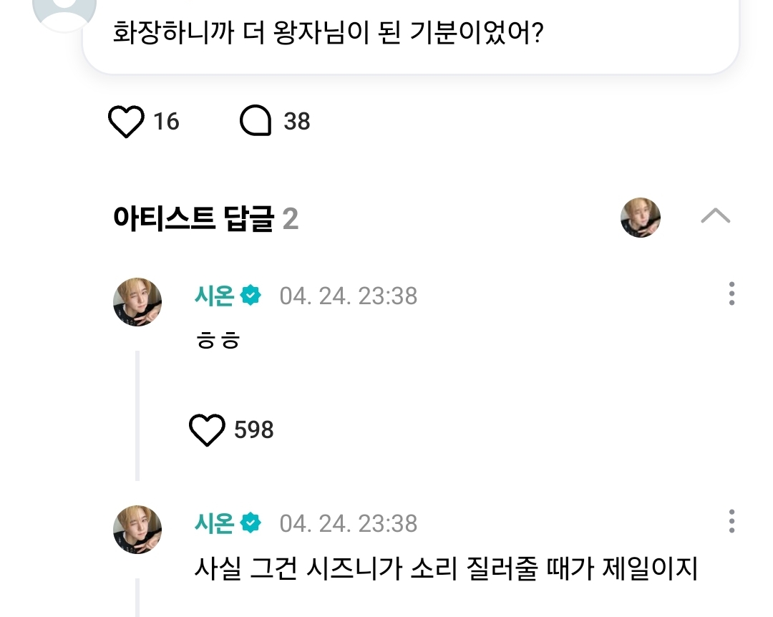The width and height of the screenshot is (773, 617).
Task: Tap the fan's gray profile avatar at top
Action: (65, 11)
